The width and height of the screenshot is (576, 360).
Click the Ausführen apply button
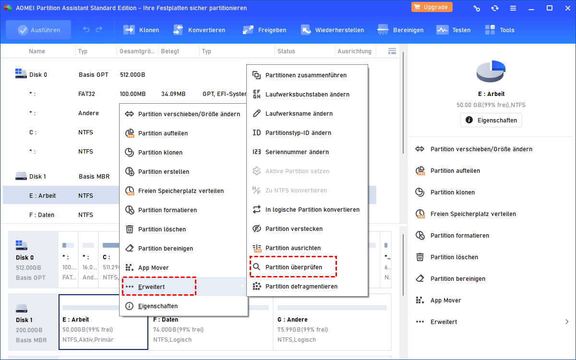click(x=38, y=30)
